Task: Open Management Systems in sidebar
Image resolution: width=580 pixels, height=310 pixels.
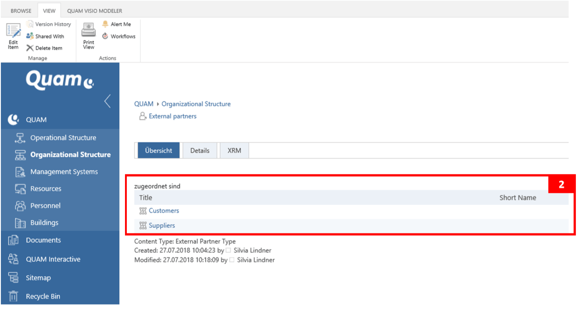Action: 64,172
